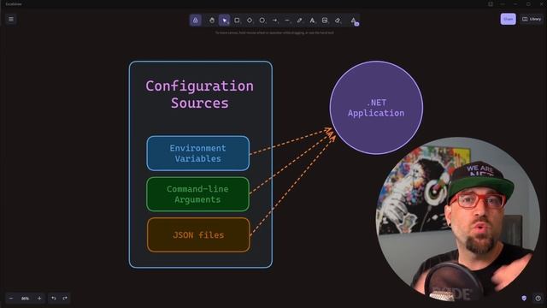This screenshot has height=308, width=547.
Task: Select the Arrow tool
Action: [274, 21]
